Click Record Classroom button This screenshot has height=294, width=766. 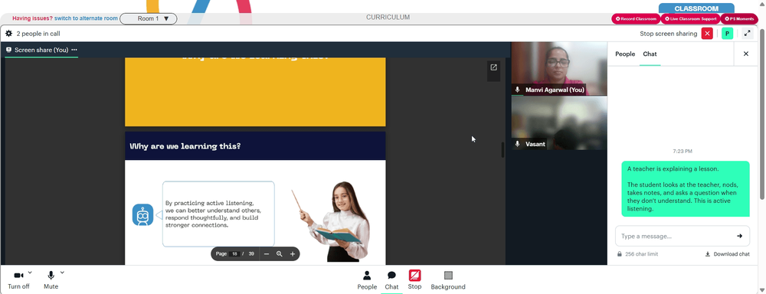click(x=636, y=19)
